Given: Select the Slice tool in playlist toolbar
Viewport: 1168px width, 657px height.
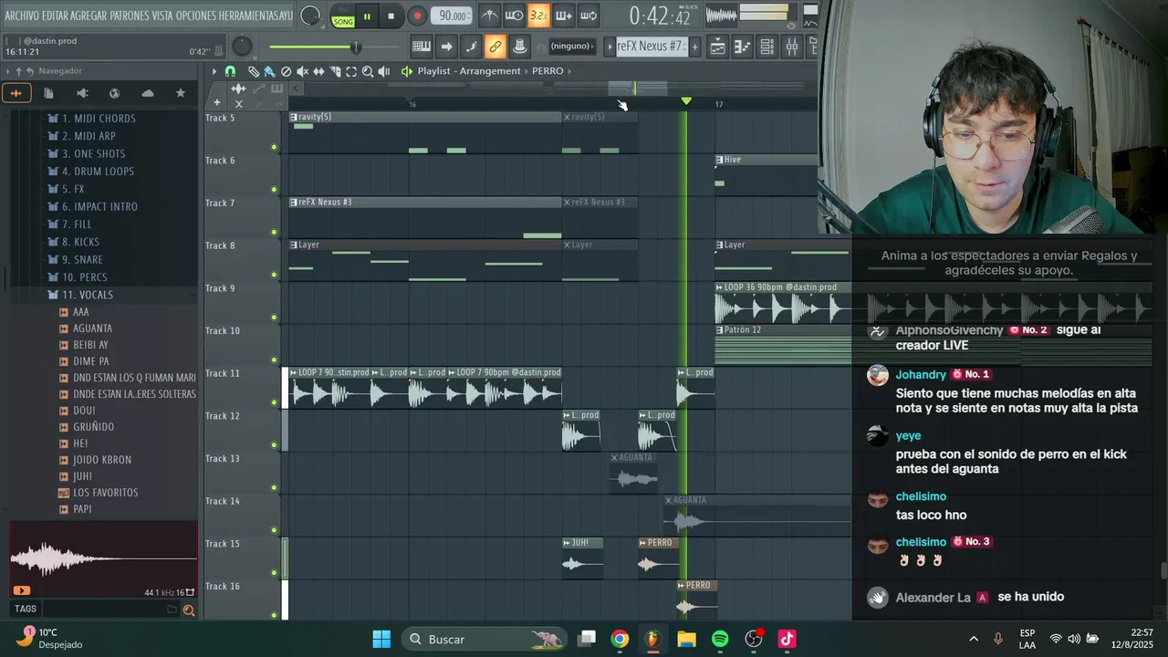Looking at the screenshot, I should click(335, 71).
